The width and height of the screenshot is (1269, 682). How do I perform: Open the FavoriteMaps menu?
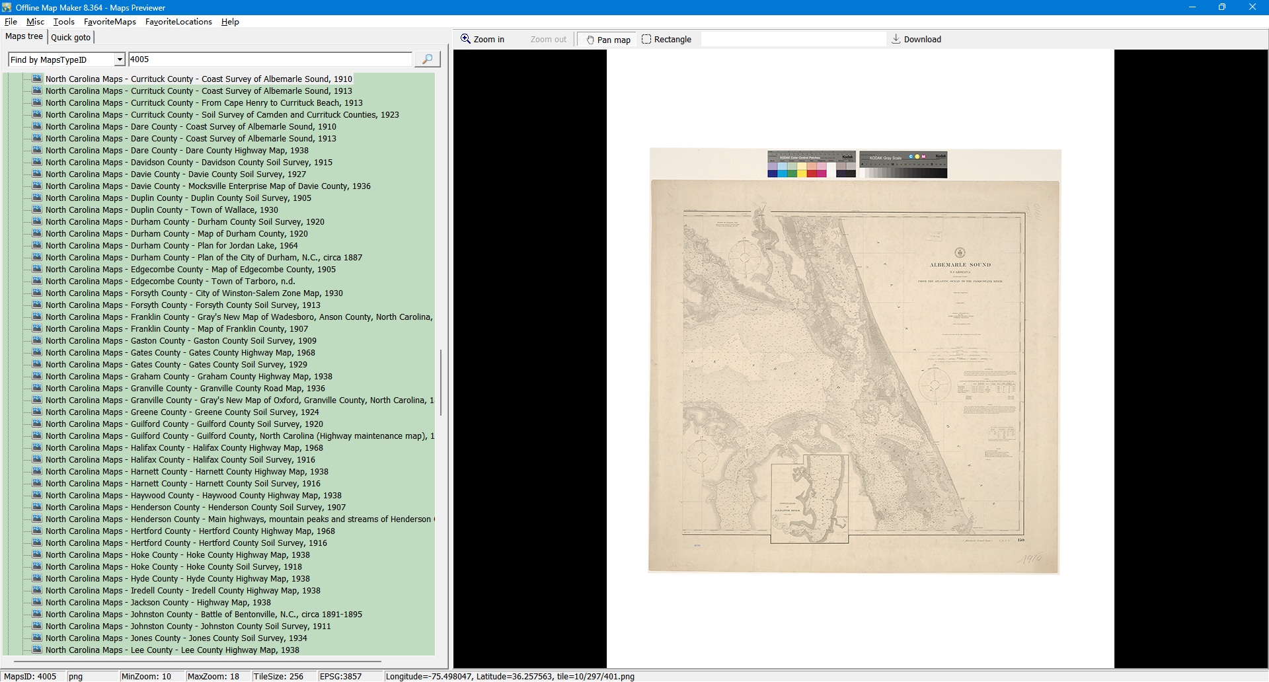point(110,22)
